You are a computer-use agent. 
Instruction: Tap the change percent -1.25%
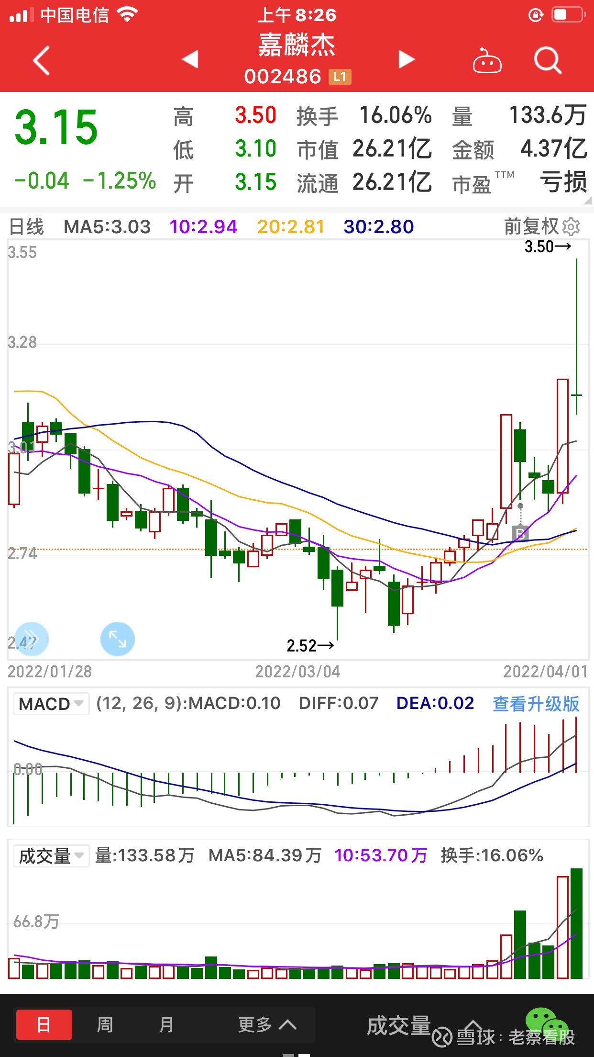[120, 181]
